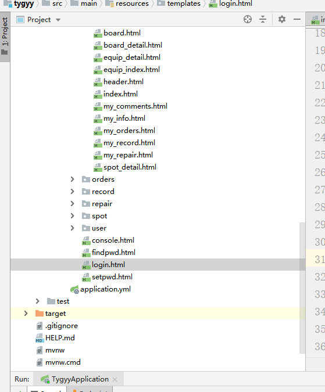Open the HELP.md markdown file
Screen dimensions: 325x392
(55, 338)
